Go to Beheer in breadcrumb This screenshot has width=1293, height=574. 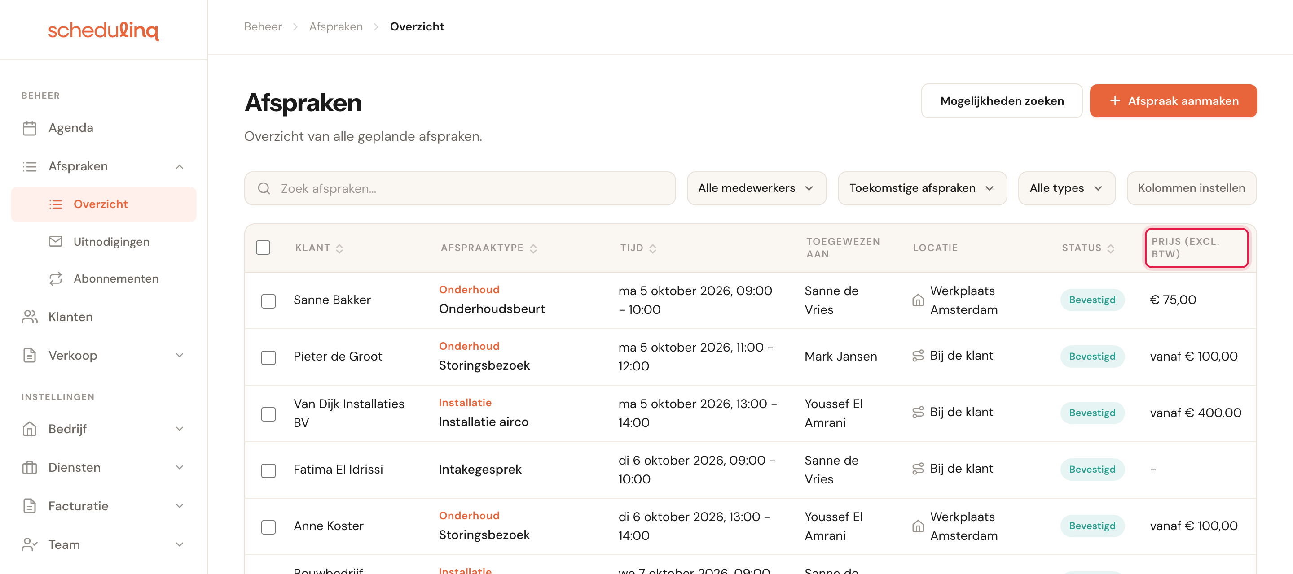click(x=263, y=26)
